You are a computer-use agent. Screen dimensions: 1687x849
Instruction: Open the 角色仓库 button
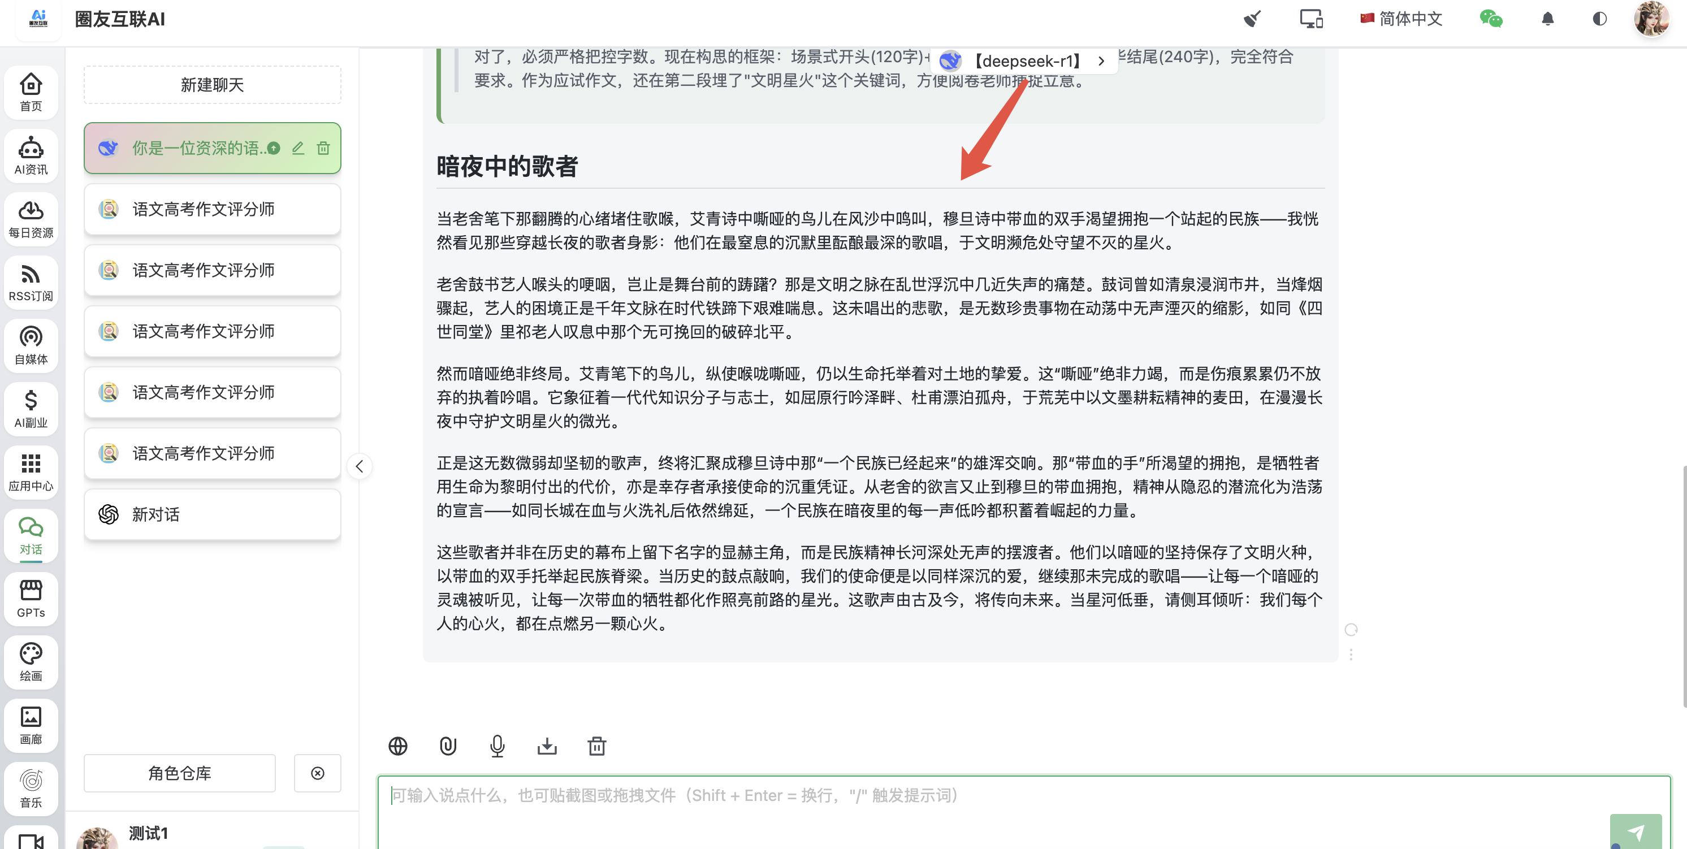[179, 773]
